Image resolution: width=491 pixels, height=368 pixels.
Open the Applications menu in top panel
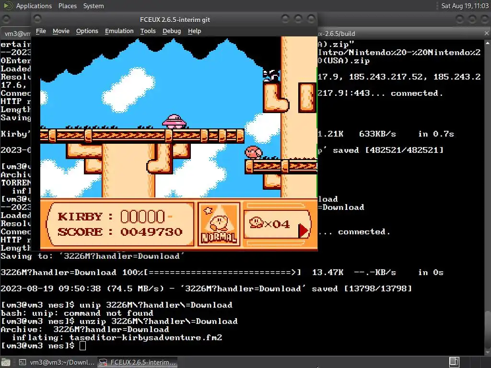pos(34,6)
